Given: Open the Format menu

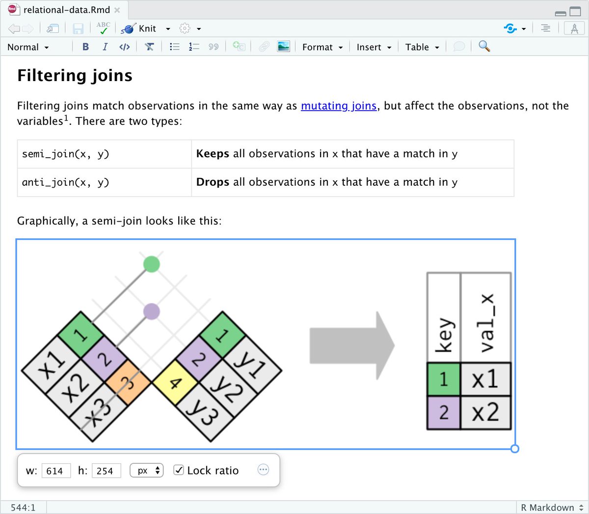Looking at the screenshot, I should pyautogui.click(x=322, y=47).
